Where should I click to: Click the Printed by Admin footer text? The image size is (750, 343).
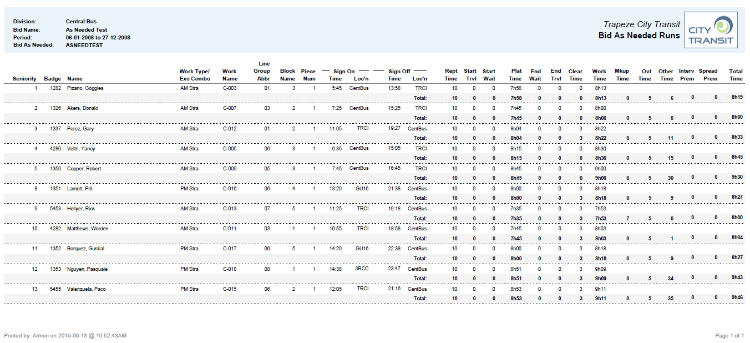pos(65,335)
